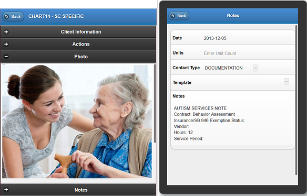Screen dimensions: 307x196
Task: Click the Photo panel vertical scrollbar
Action: [x=155, y=103]
